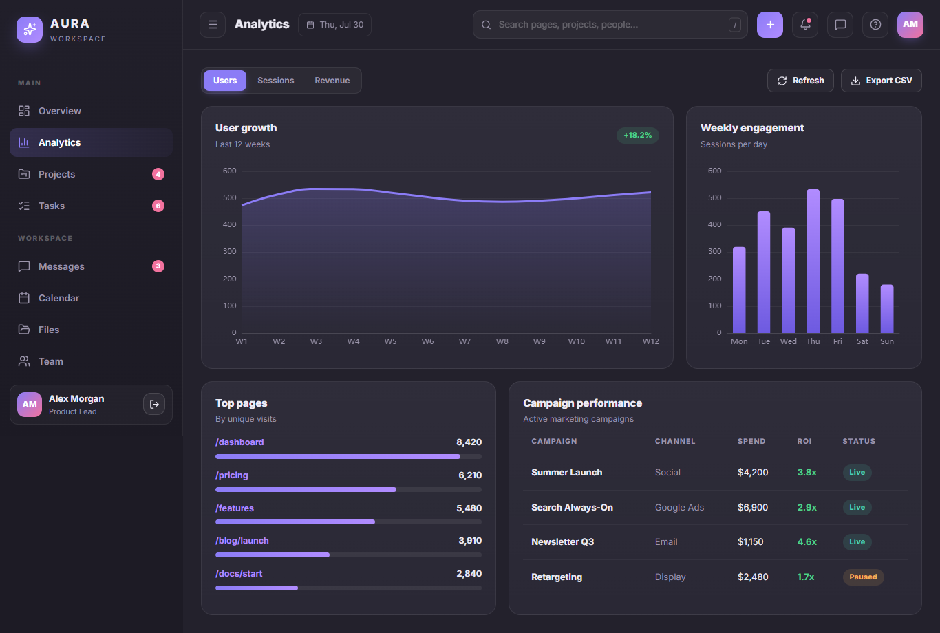Open the AM profile avatar in header
This screenshot has width=940, height=633.
[910, 25]
